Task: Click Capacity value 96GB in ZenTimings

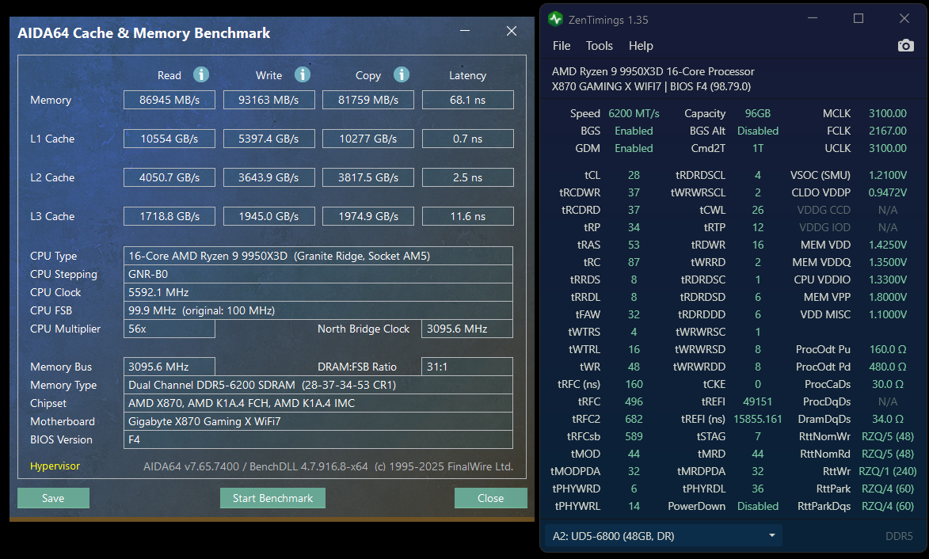Action: point(758,113)
